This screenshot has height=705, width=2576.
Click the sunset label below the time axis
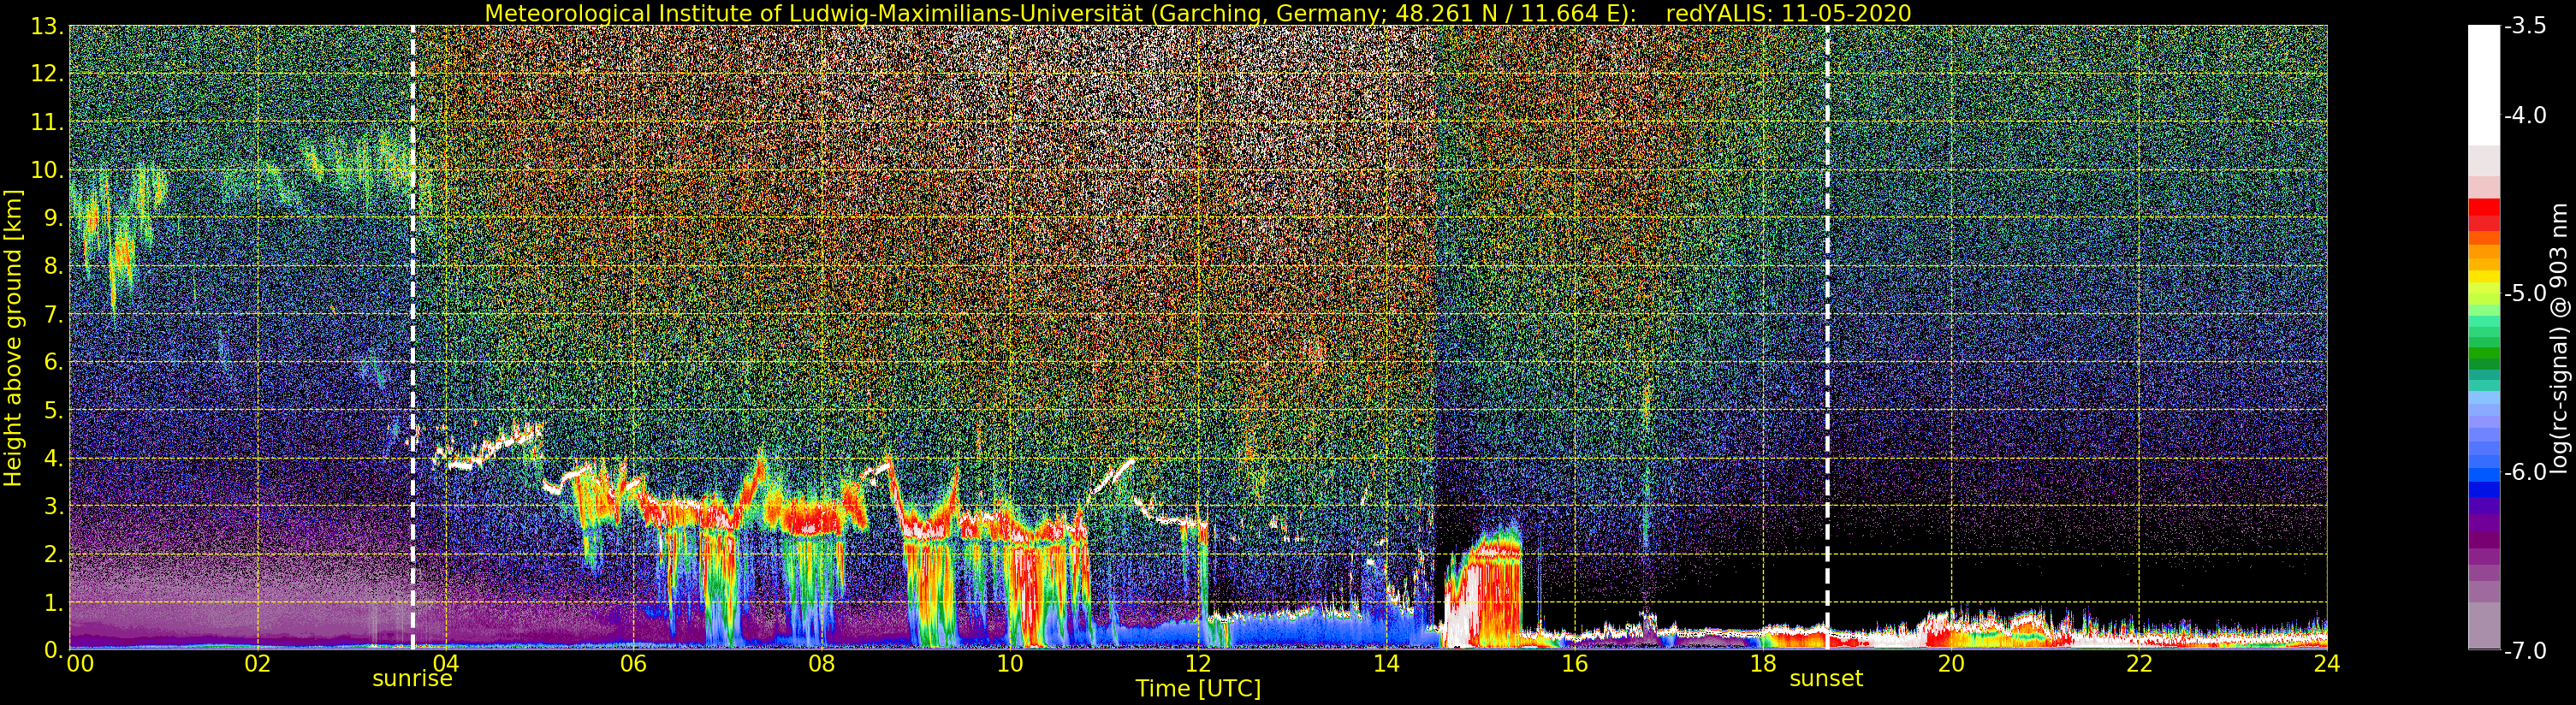coord(1826,679)
